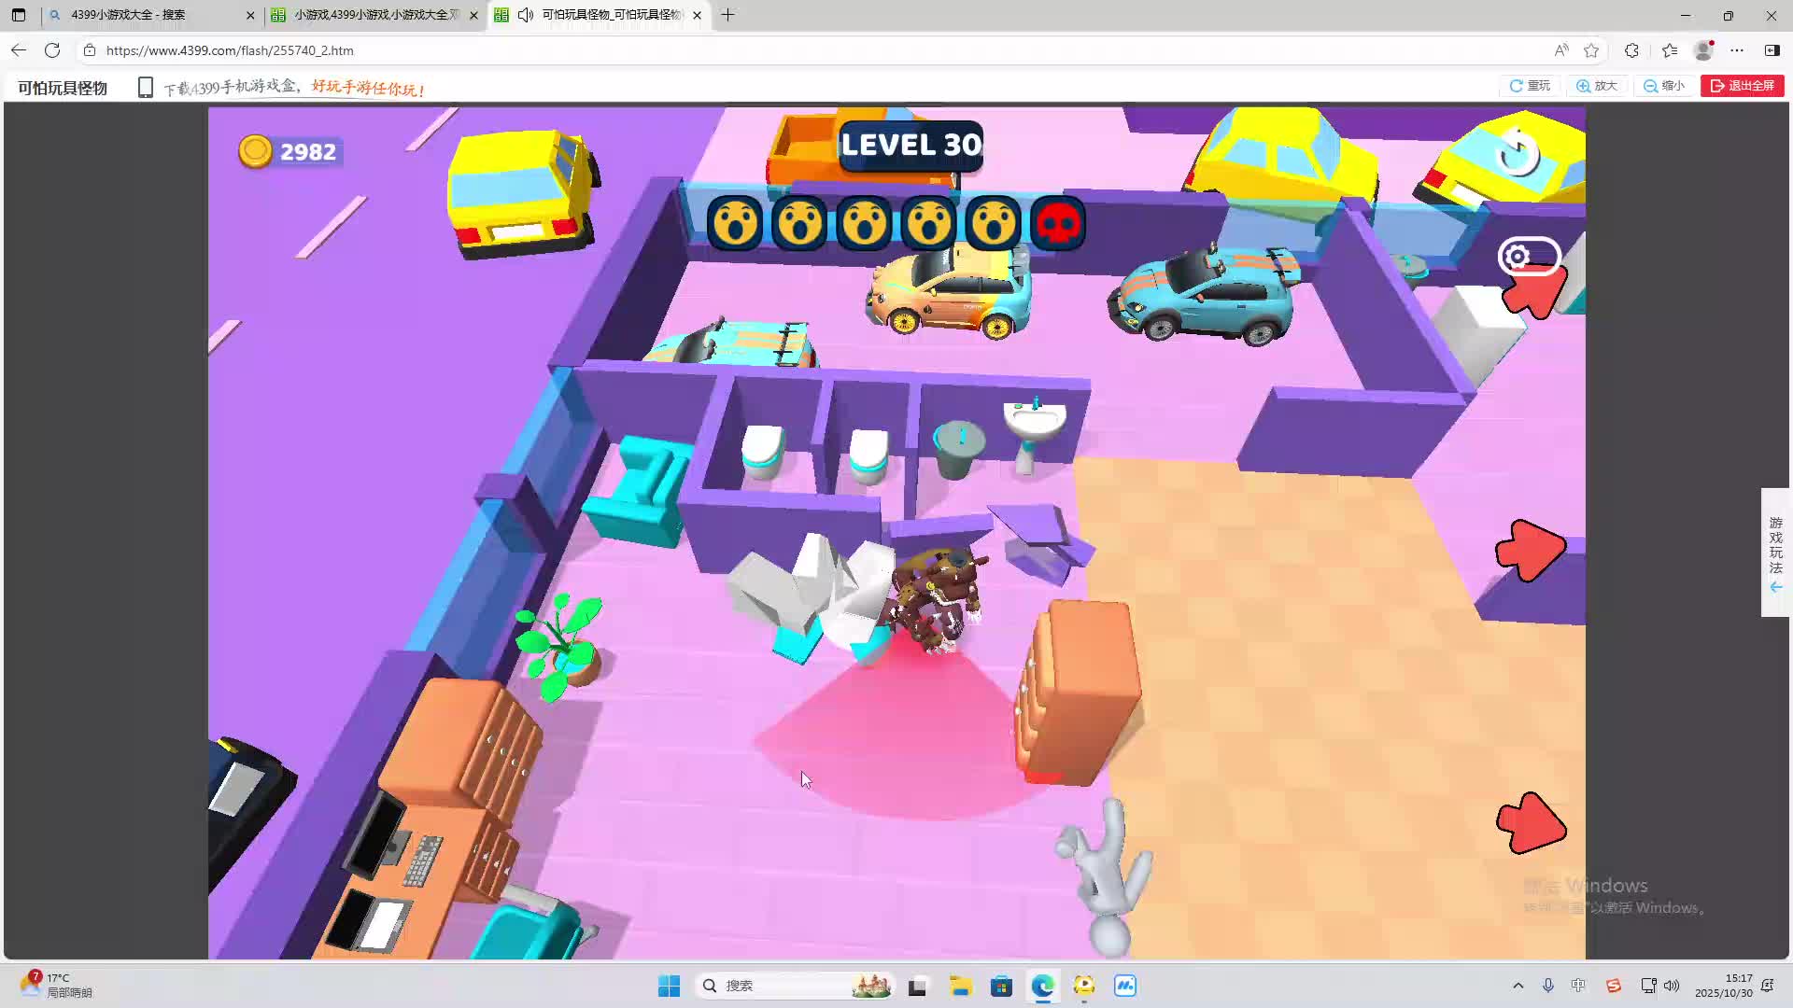
Task: Open the browser extensions icon
Action: pos(1631,50)
